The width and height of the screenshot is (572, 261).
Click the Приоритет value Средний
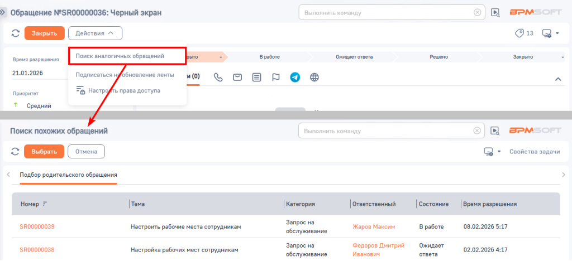coord(39,105)
